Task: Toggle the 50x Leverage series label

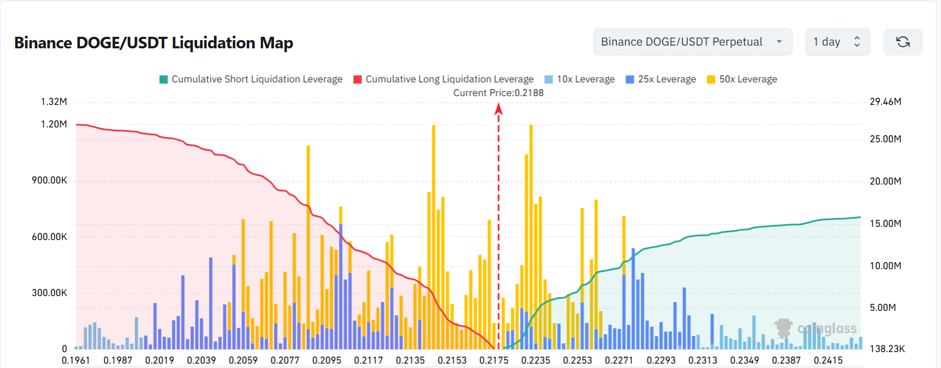Action: (748, 79)
